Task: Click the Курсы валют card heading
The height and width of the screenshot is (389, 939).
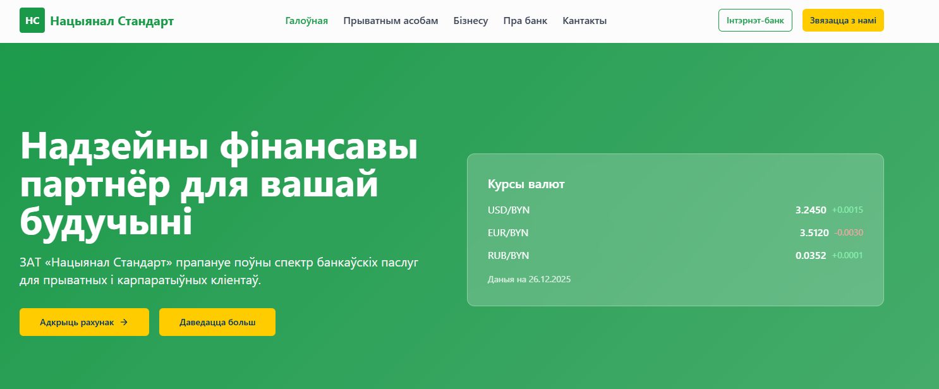Action: [x=526, y=184]
